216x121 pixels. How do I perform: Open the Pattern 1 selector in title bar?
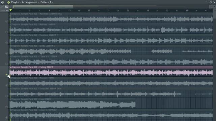click(46, 2)
